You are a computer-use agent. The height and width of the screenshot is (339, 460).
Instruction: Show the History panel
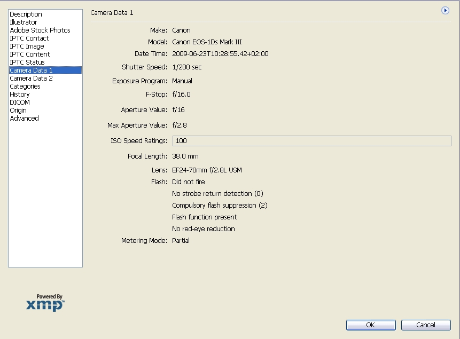coord(20,94)
